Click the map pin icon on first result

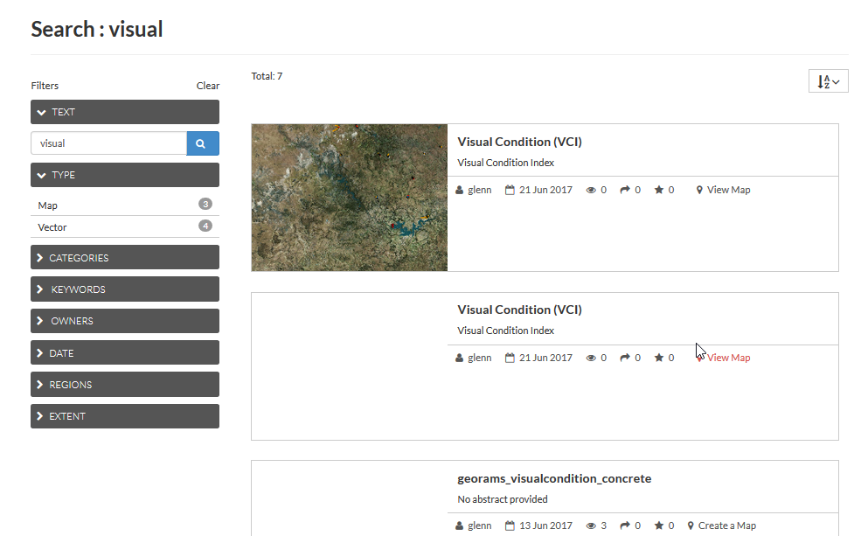click(x=699, y=190)
